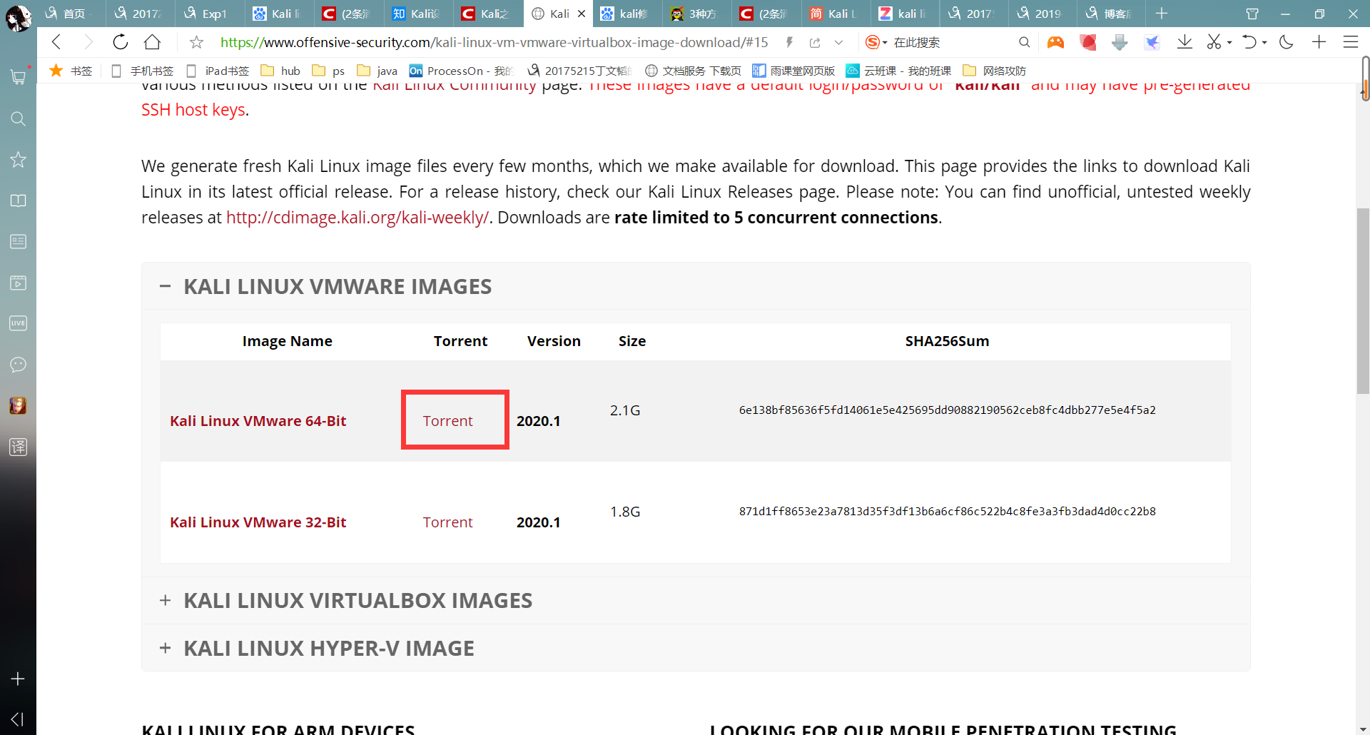Collapse the sidebar with the bottom arrow
The height and width of the screenshot is (735, 1370).
(x=18, y=719)
